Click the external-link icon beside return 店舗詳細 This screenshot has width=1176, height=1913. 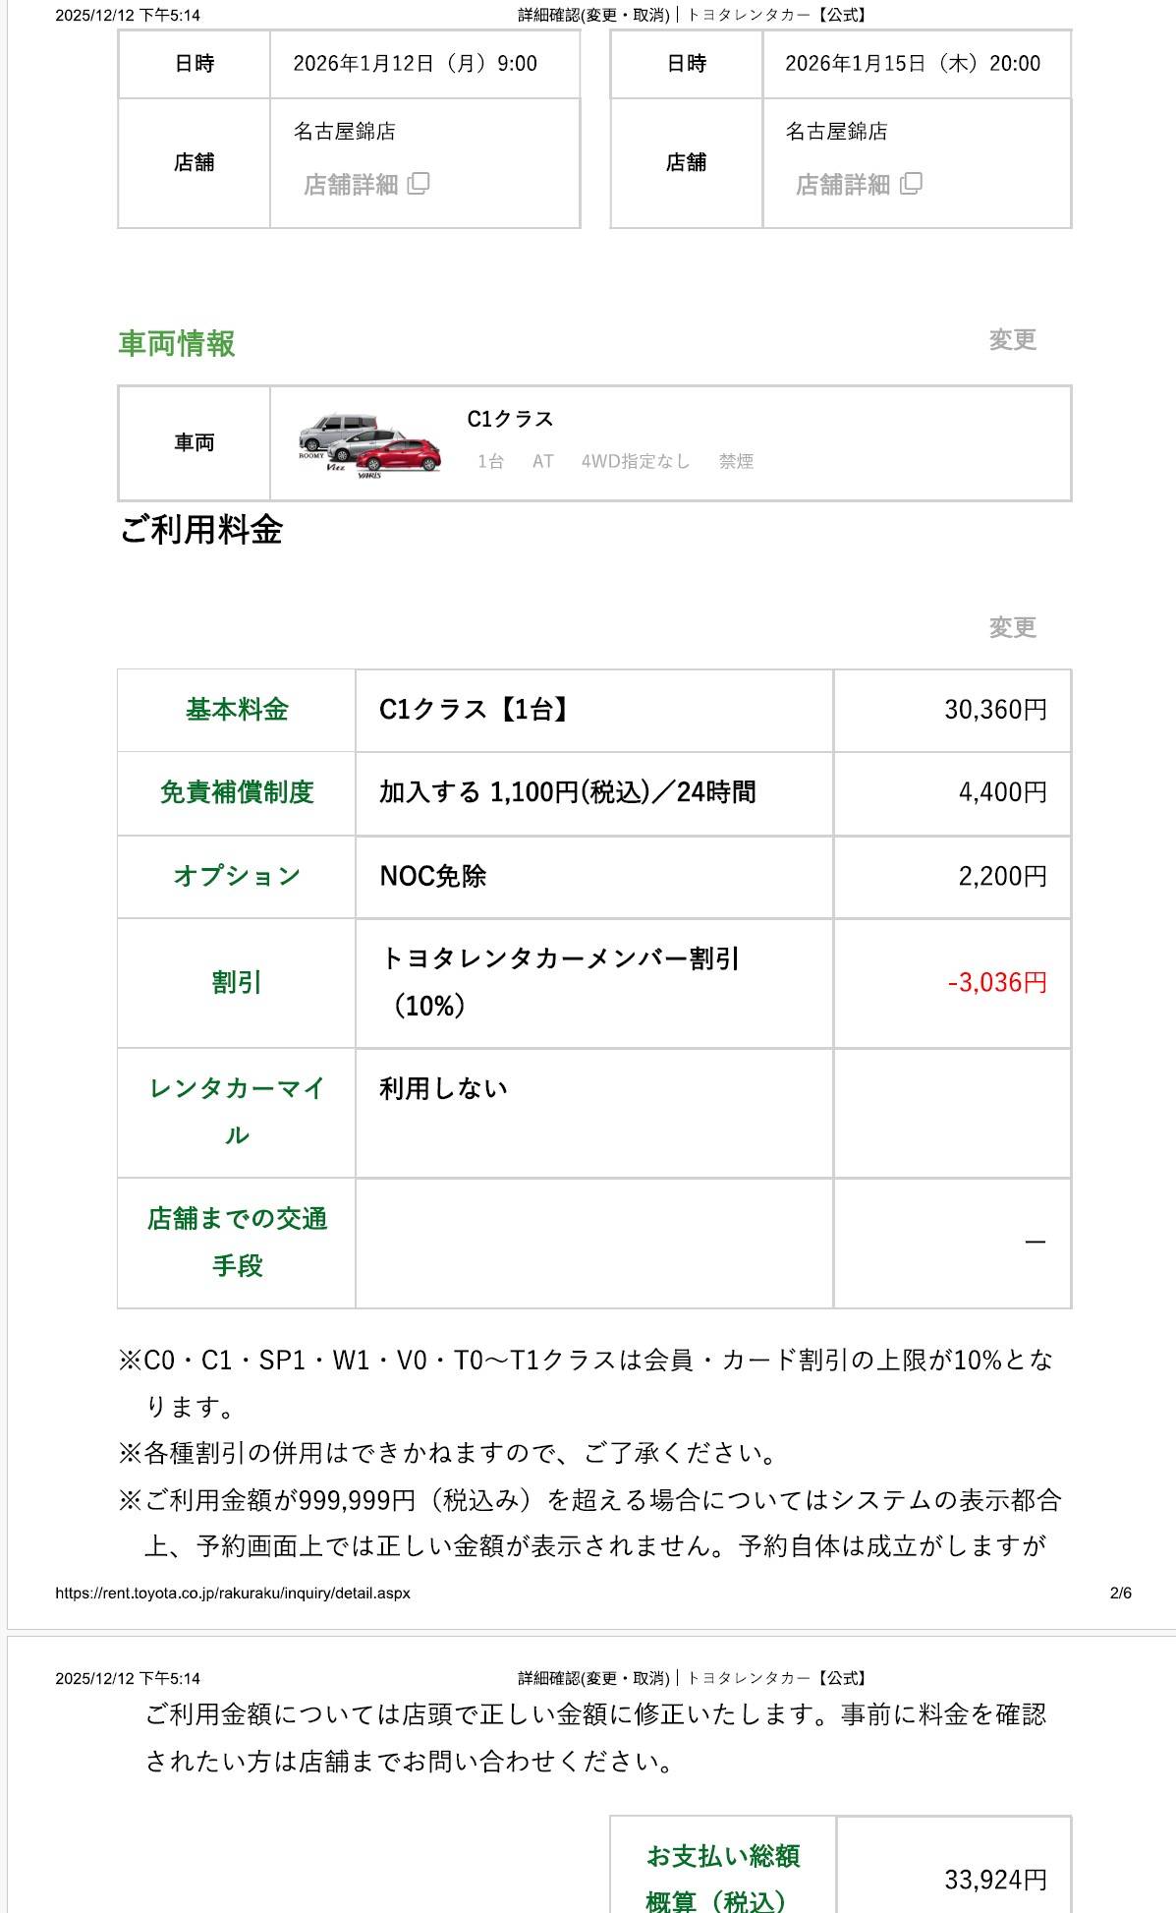[912, 184]
